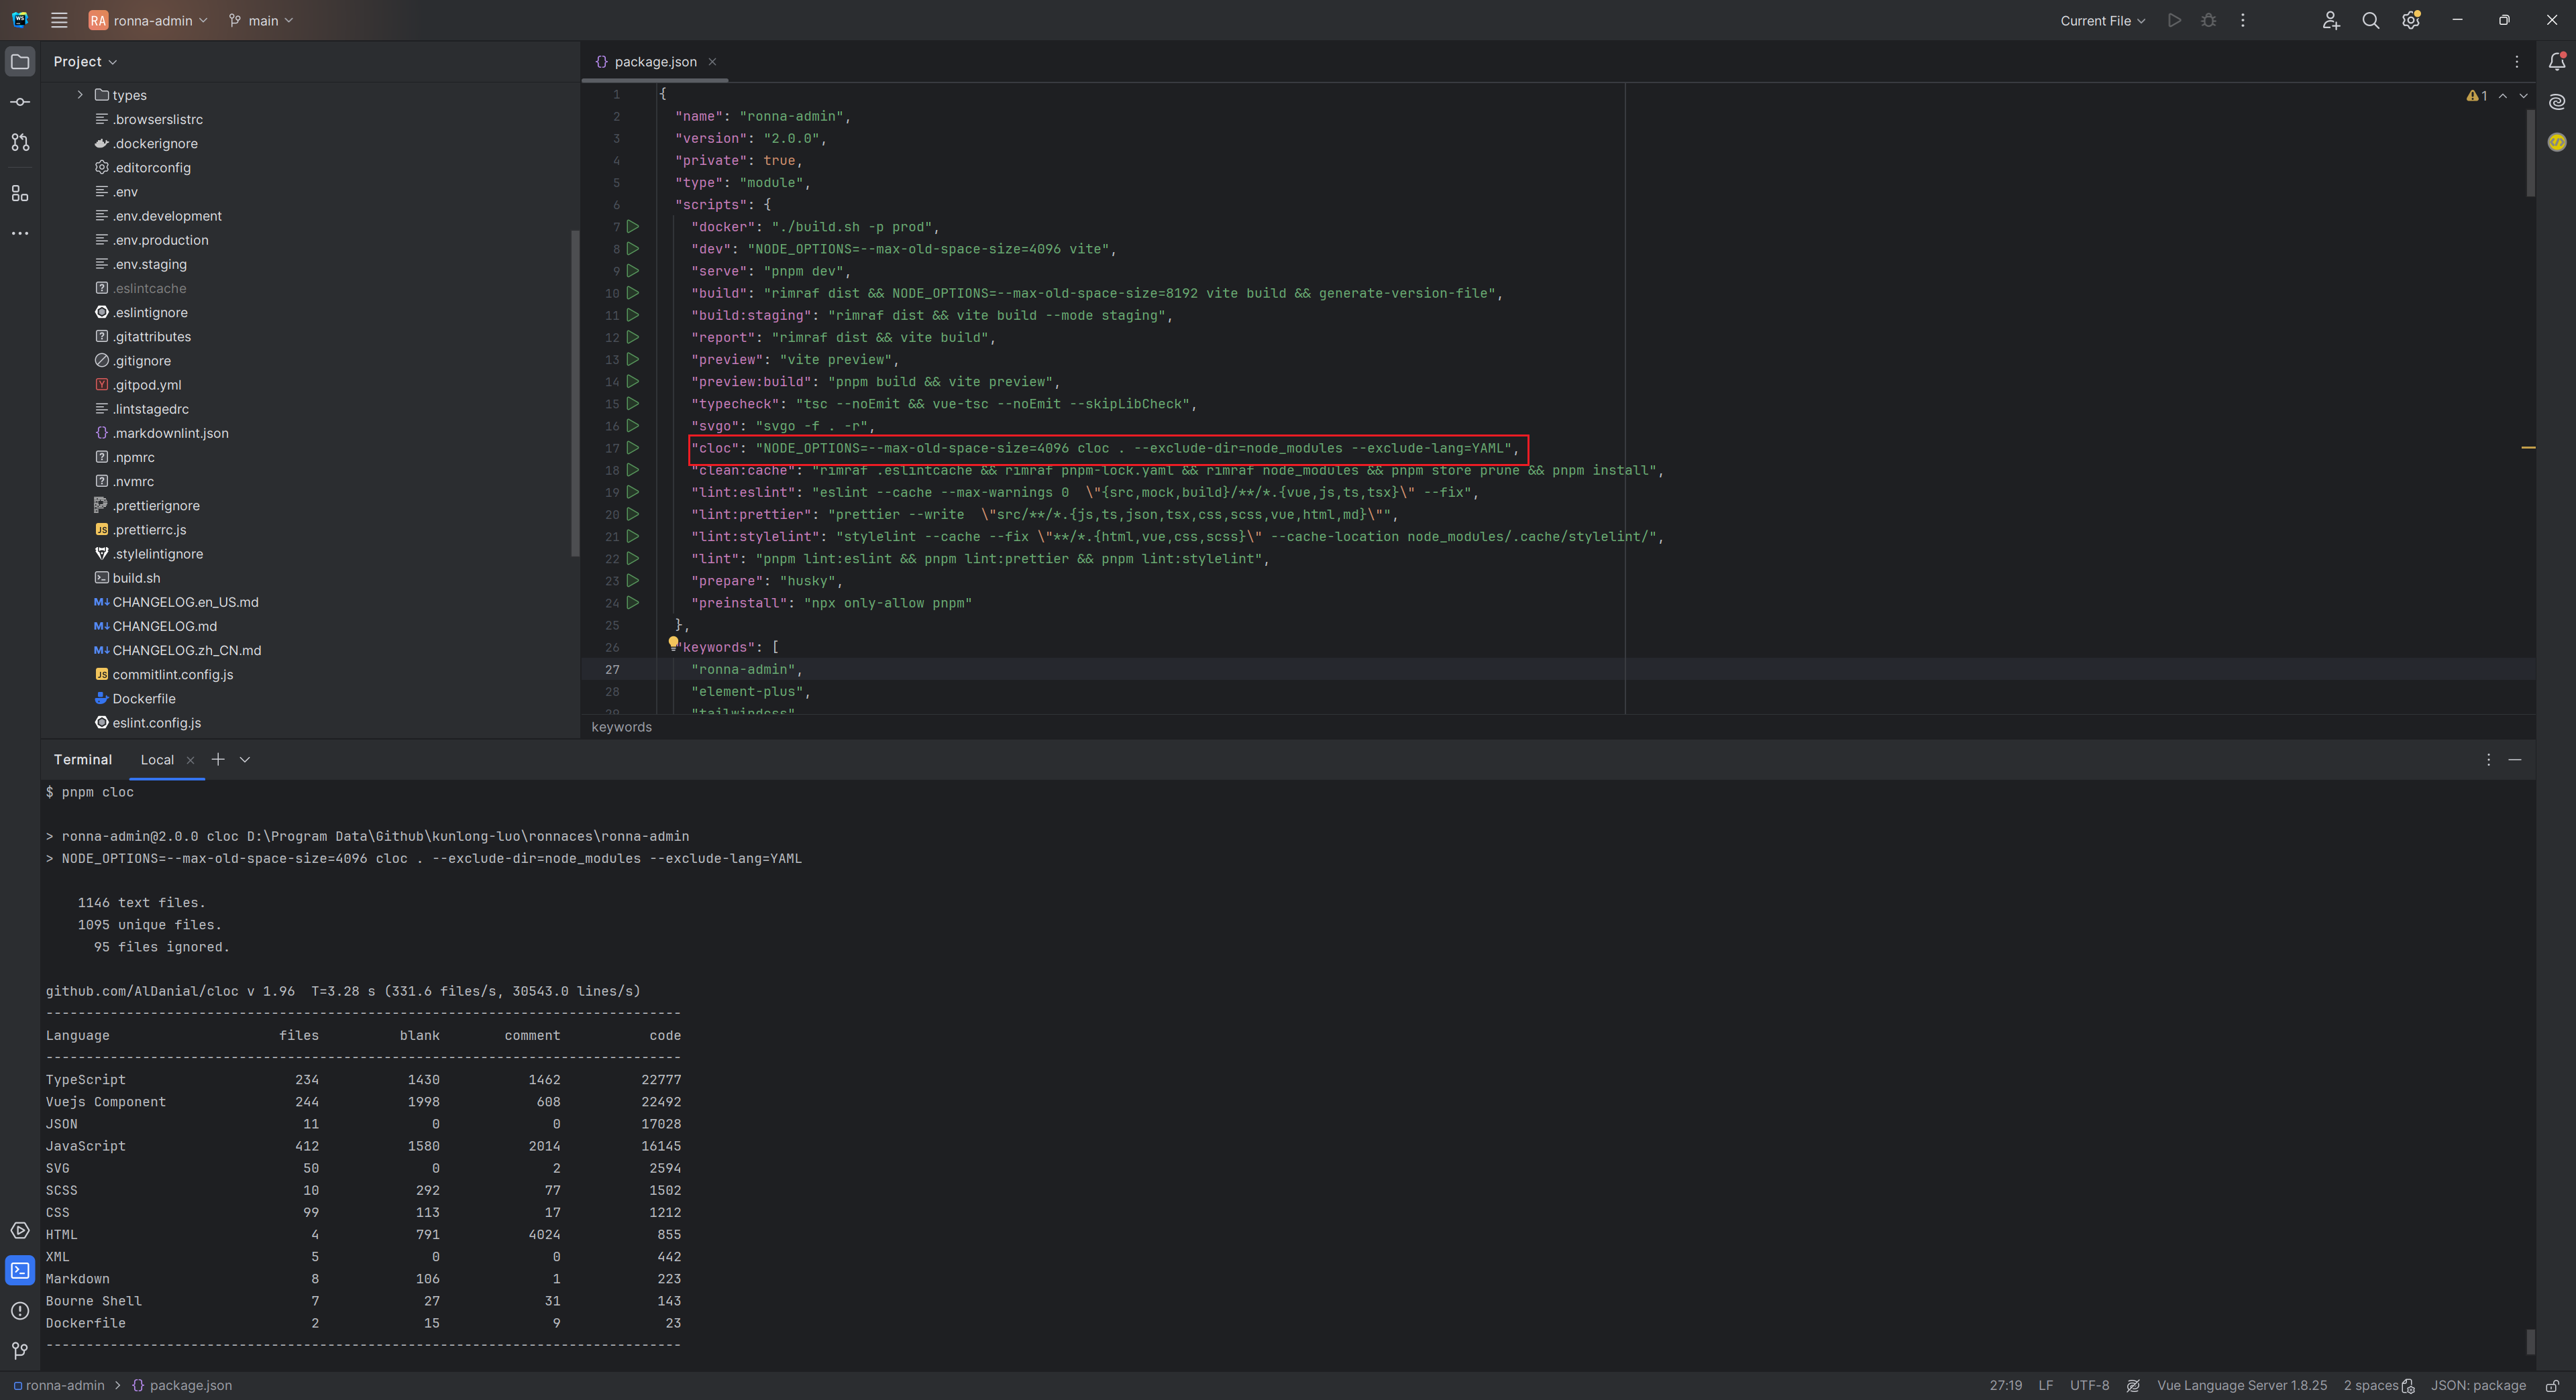This screenshot has height=1400, width=2576.
Task: Toggle the Terminal tool window icon
Action: pyautogui.click(x=20, y=1270)
